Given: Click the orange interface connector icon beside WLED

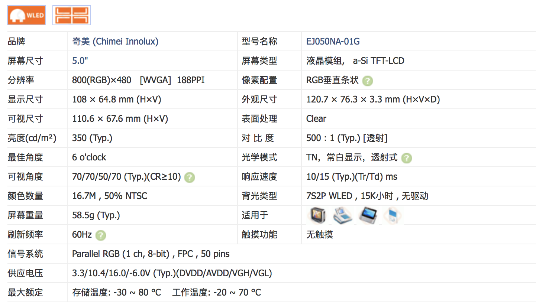Looking at the screenshot, I should pos(72,15).
